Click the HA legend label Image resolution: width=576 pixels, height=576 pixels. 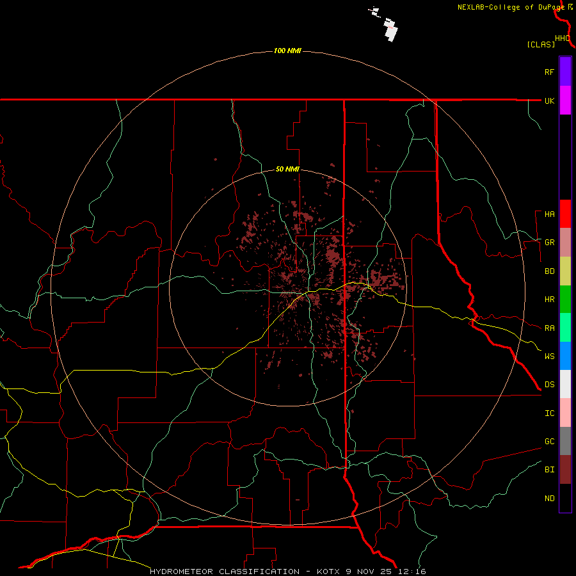coord(549,214)
